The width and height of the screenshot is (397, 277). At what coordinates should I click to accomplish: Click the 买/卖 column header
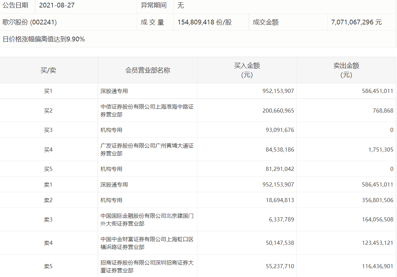pyautogui.click(x=48, y=70)
